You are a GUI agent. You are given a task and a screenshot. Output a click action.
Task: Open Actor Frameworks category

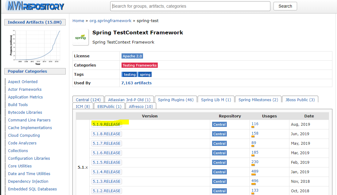[x=25, y=89]
